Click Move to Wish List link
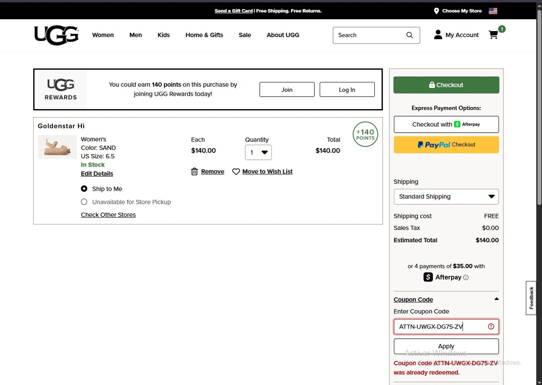The height and width of the screenshot is (385, 542). click(x=267, y=172)
